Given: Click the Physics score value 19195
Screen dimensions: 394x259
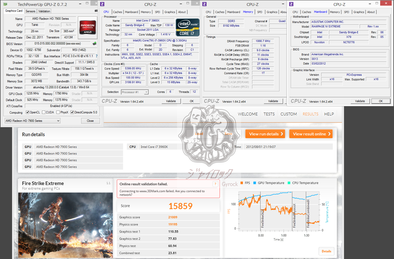Looking at the screenshot, I should click(x=173, y=224).
